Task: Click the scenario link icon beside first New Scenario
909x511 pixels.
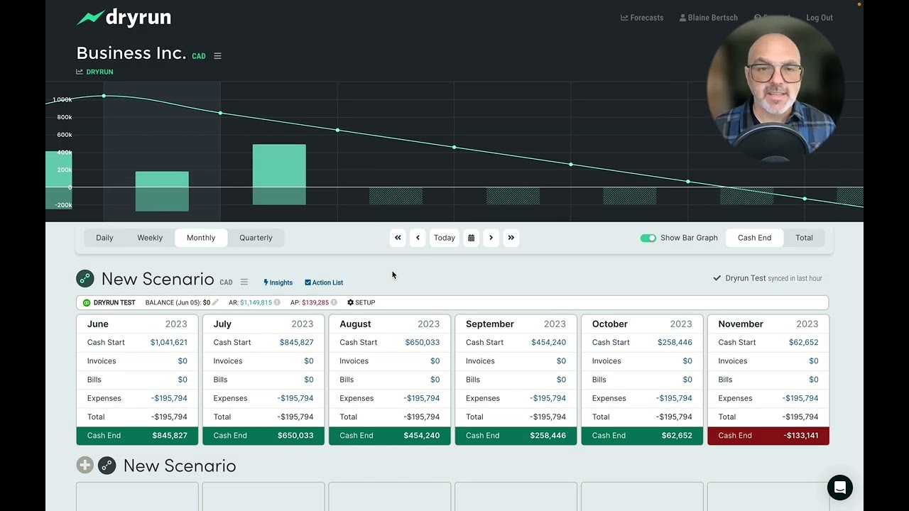Action: 85,278
